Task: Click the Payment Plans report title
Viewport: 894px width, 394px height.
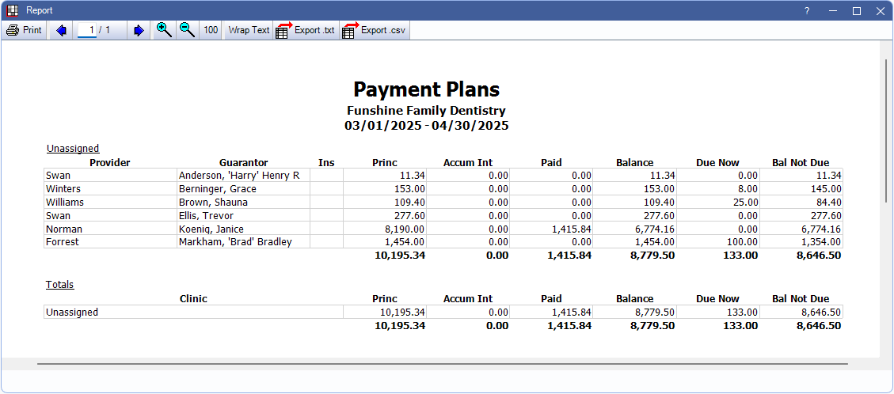Action: tap(426, 89)
